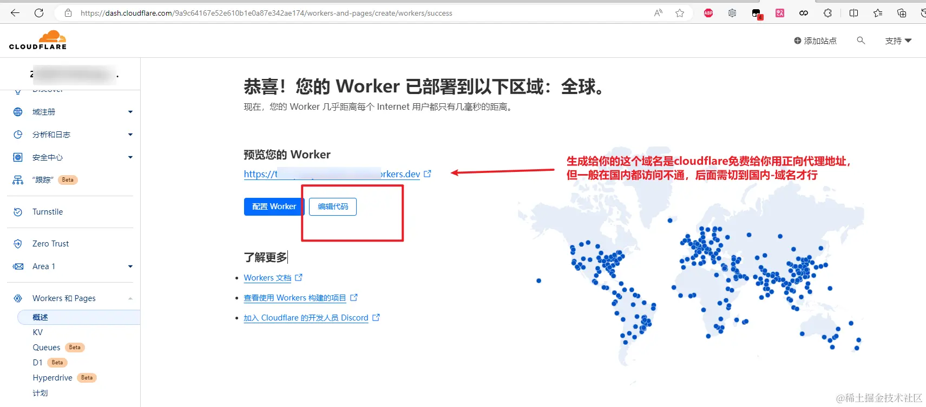926x407 pixels.
Task: Open 安全中心 in the sidebar
Action: point(48,157)
